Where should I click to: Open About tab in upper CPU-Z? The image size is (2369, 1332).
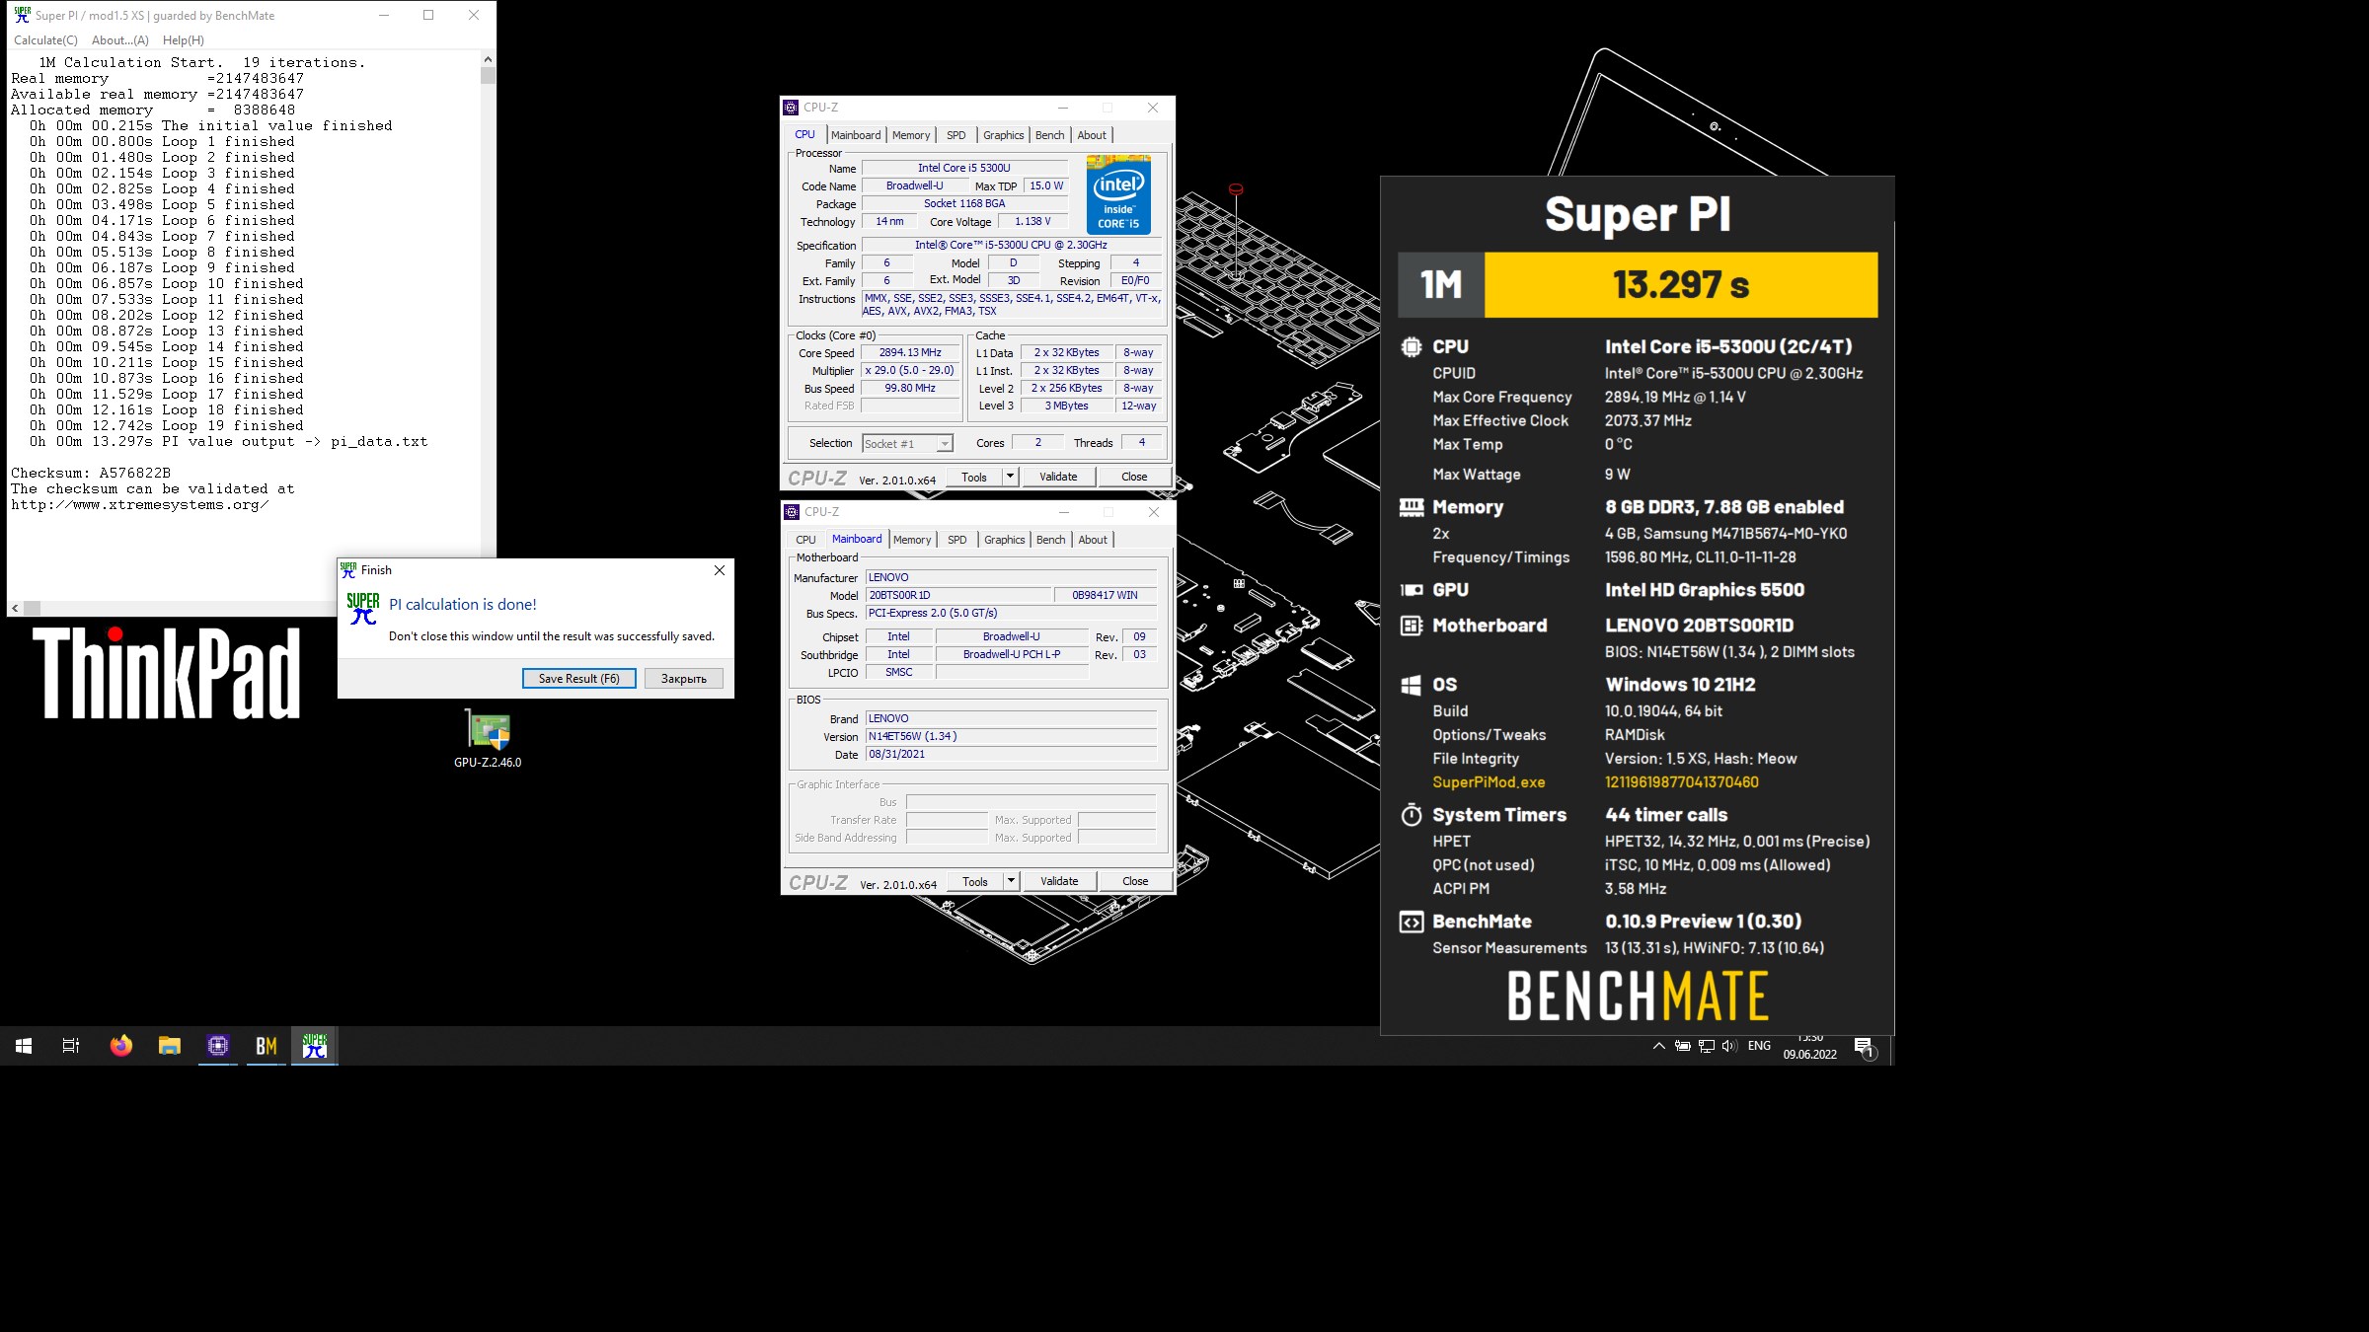(x=1092, y=135)
